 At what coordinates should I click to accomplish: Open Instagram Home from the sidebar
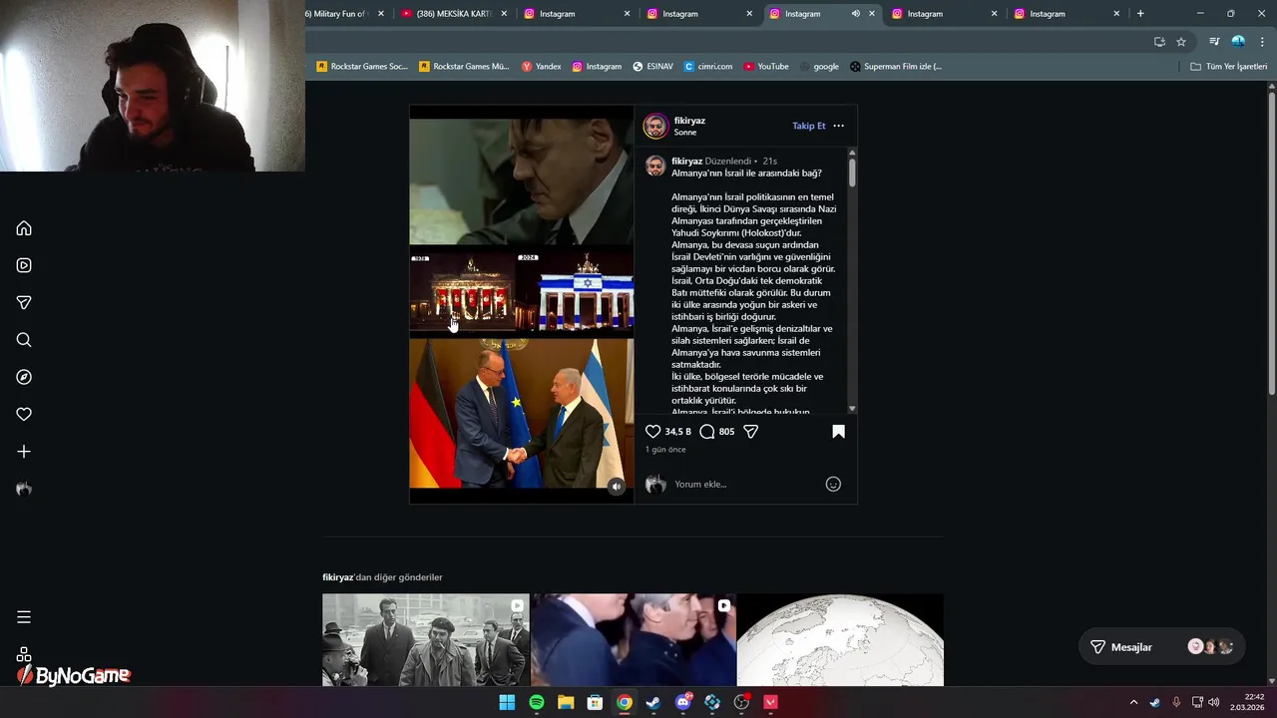coord(24,228)
